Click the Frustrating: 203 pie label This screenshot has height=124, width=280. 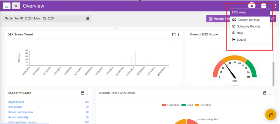pyautogui.click(x=210, y=119)
